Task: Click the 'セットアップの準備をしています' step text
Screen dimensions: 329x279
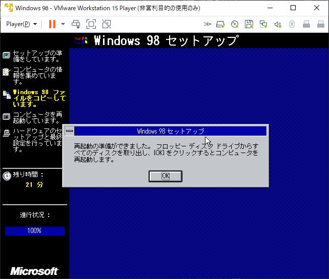Action: click(37, 56)
